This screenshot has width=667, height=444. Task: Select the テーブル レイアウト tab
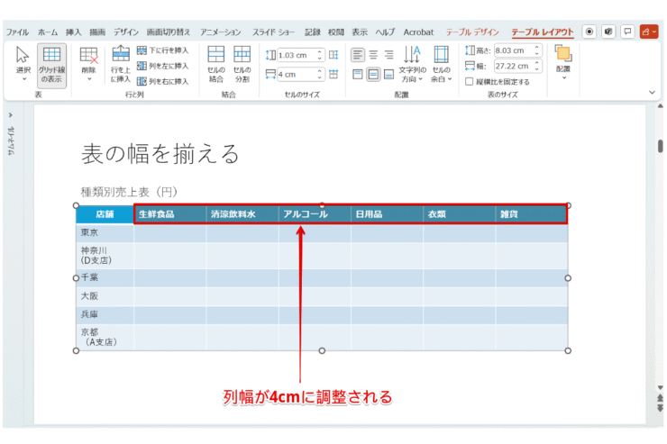[543, 32]
